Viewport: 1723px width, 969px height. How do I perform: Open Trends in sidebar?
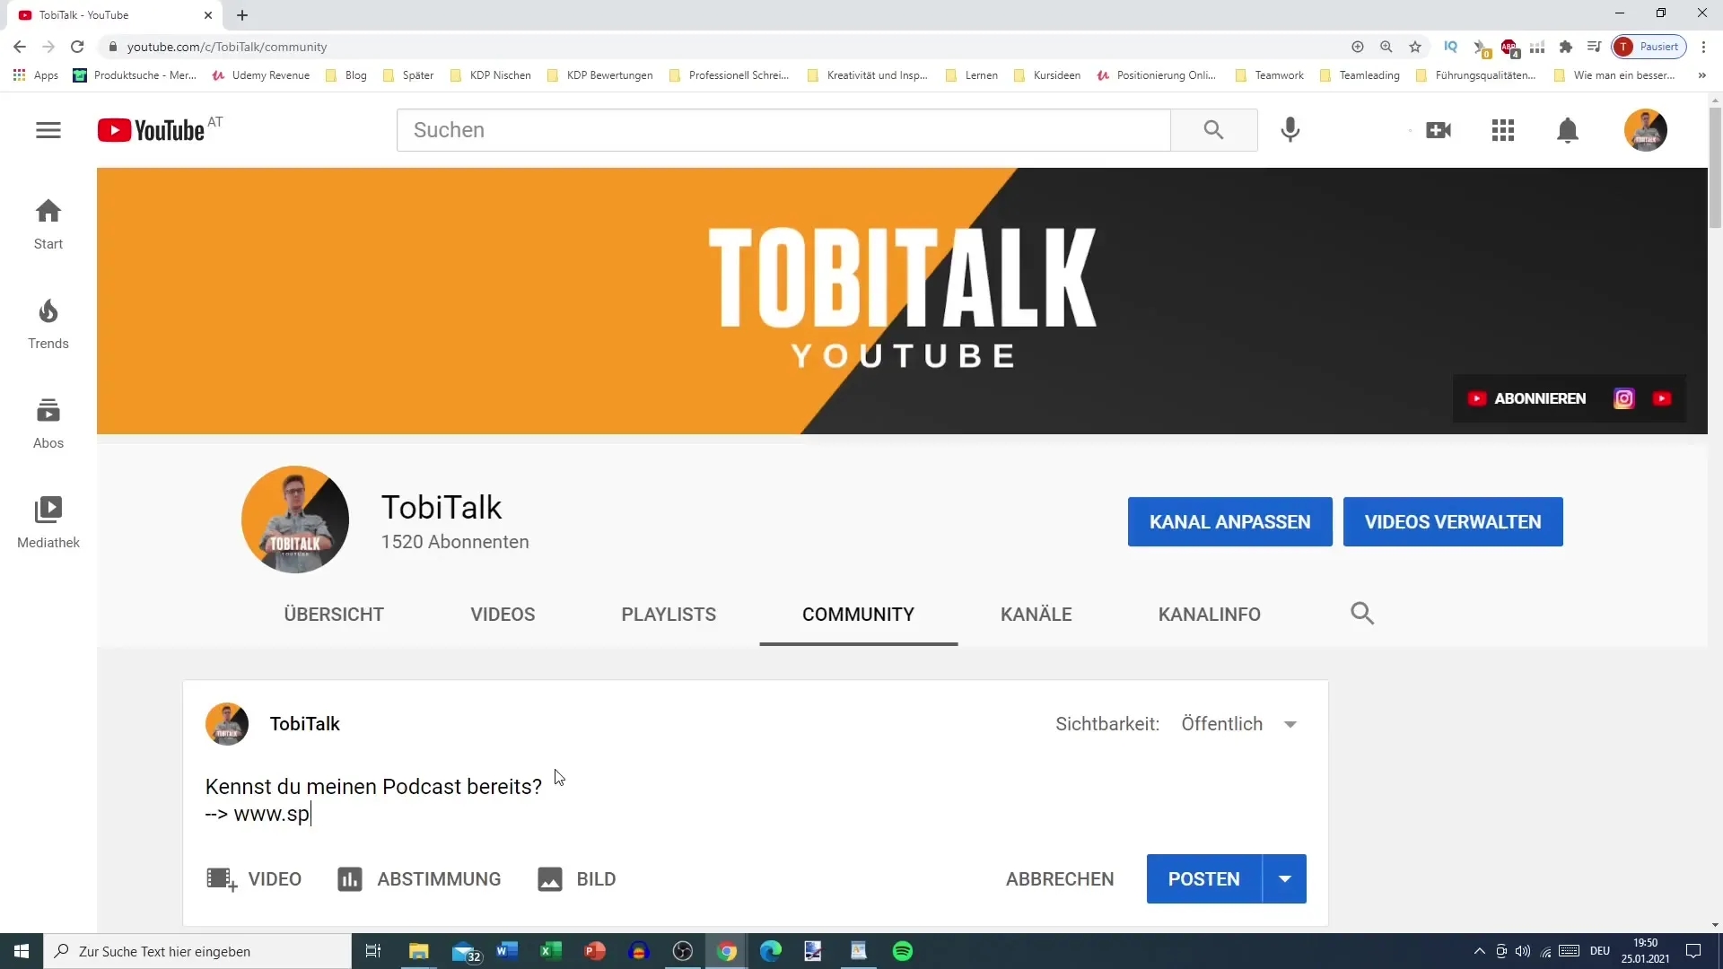(x=48, y=324)
